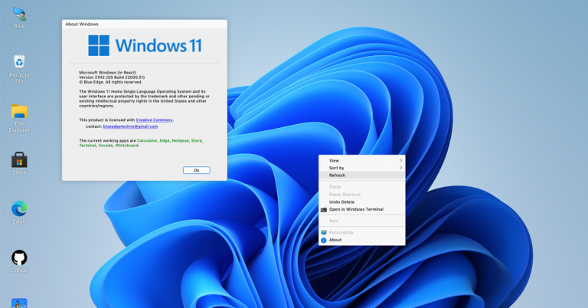
Task: Select About in the context menu
Action: click(x=362, y=240)
